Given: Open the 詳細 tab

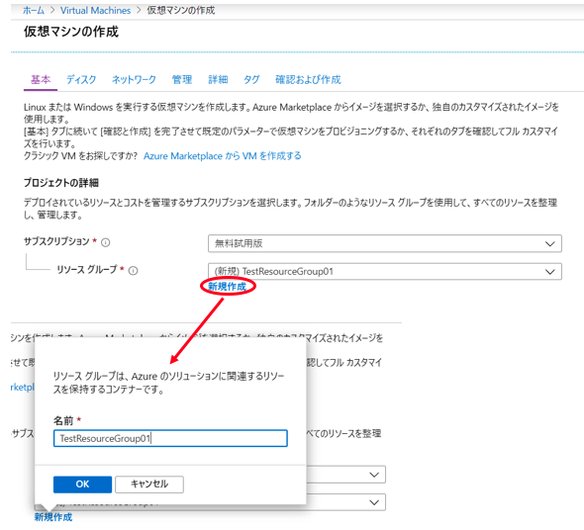Looking at the screenshot, I should [218, 79].
